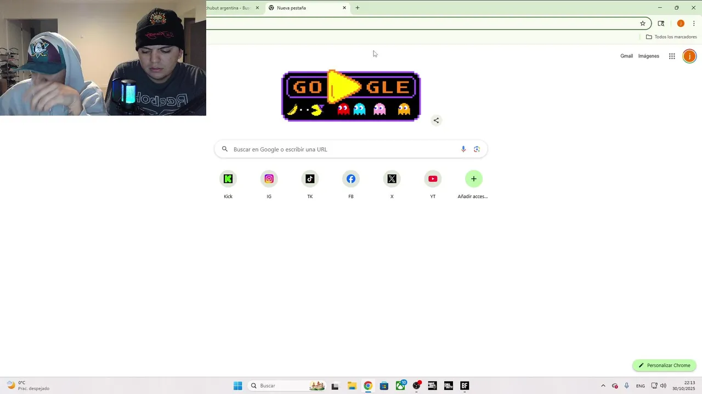This screenshot has width=702, height=394.
Task: Open File Explorer from taskbar
Action: click(352, 386)
